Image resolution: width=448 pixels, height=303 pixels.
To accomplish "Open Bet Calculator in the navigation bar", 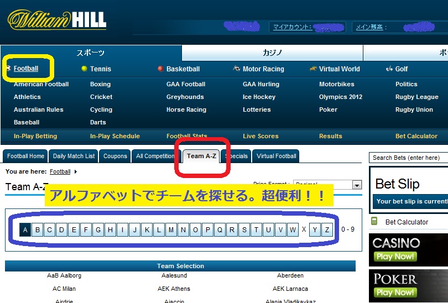I will [x=416, y=136].
